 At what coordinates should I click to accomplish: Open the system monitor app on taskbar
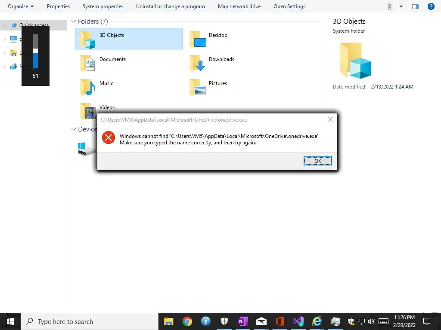tap(335, 321)
